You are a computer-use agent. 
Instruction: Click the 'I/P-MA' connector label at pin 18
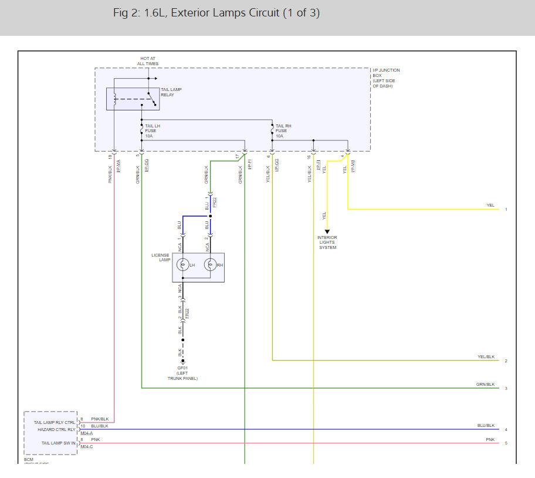click(118, 166)
